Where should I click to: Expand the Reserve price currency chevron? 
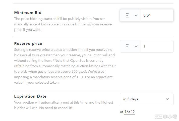136,46
